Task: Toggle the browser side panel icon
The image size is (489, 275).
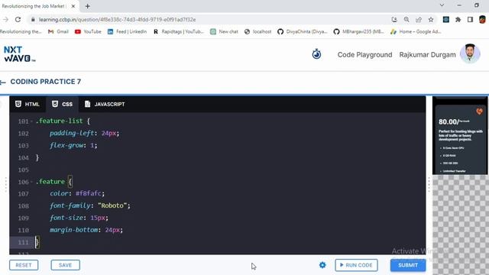Action: (x=471, y=19)
